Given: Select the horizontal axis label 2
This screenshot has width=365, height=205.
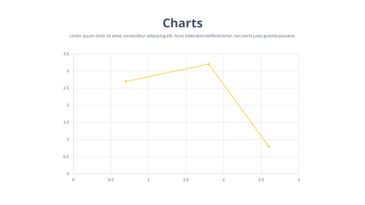Looking at the screenshot, I should point(224,180).
